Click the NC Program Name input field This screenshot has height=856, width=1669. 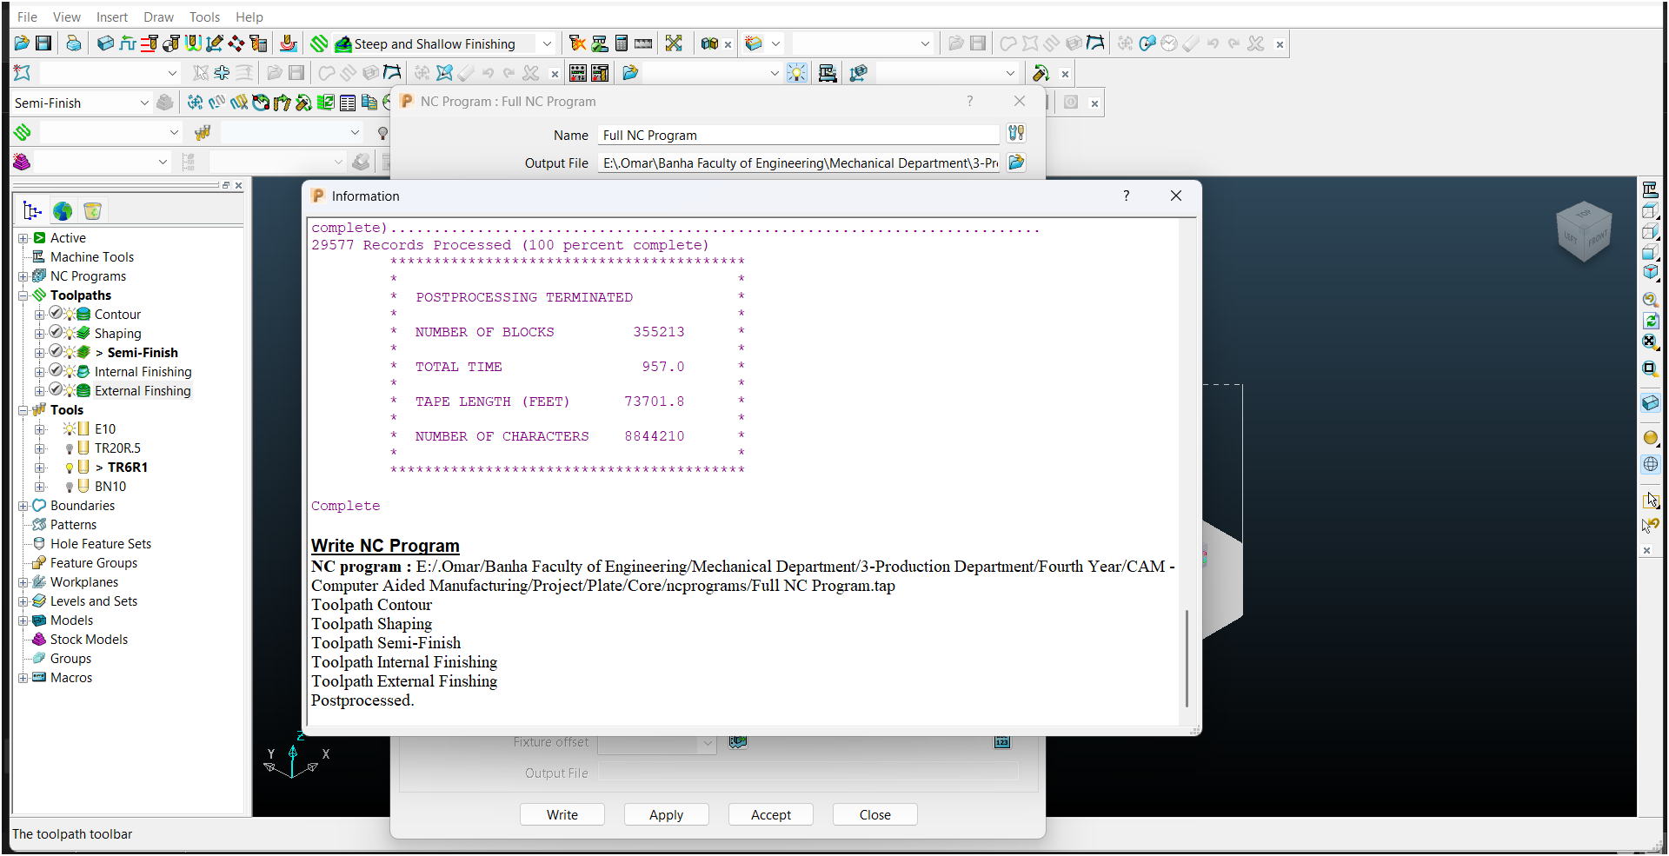coord(799,135)
